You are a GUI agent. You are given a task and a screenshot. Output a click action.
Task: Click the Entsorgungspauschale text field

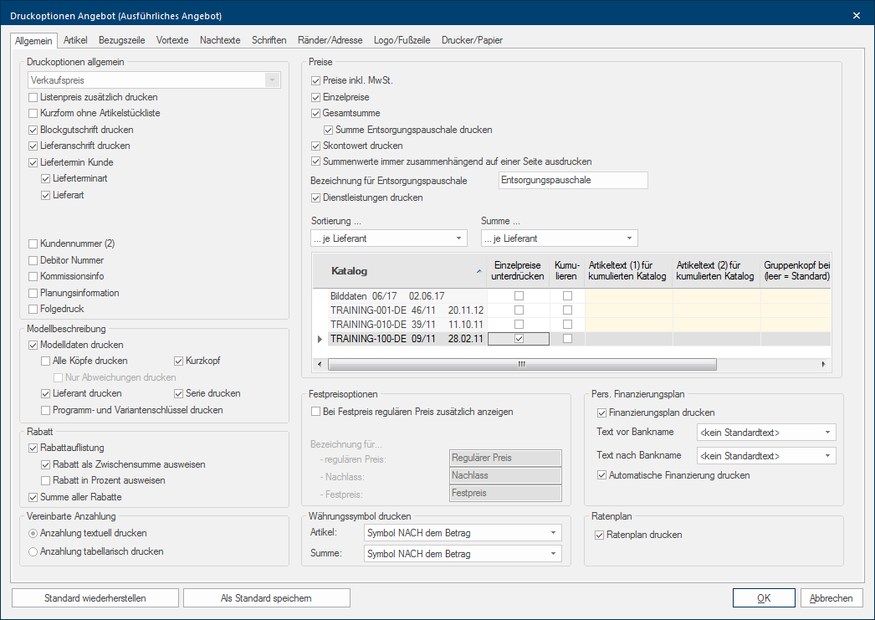(x=572, y=180)
